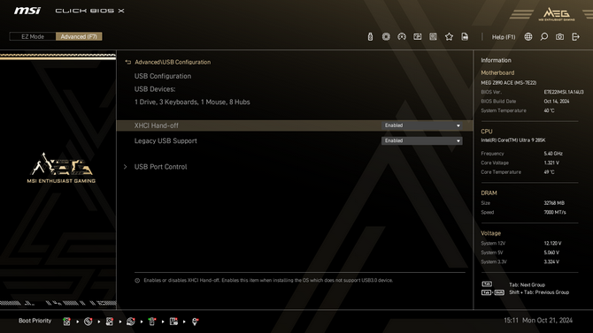Select the XHCI Hand-off row label
This screenshot has height=333, width=593.
[x=156, y=125]
